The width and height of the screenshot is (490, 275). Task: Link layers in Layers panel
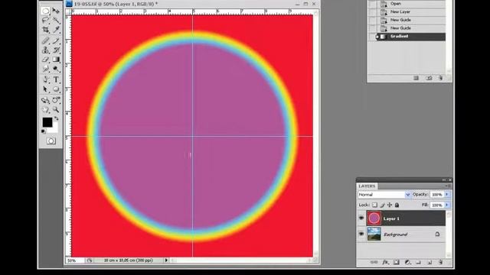(x=374, y=262)
